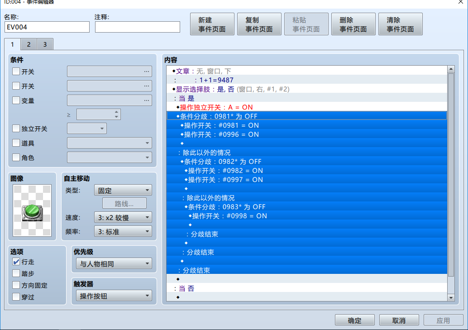Check the 方向固定 option
This screenshot has width=468, height=330.
pos(16,285)
